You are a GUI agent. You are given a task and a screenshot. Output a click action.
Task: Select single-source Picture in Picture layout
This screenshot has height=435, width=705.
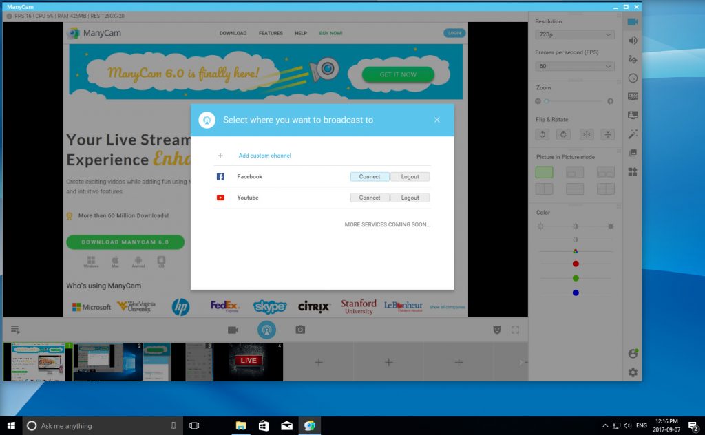[544, 172]
